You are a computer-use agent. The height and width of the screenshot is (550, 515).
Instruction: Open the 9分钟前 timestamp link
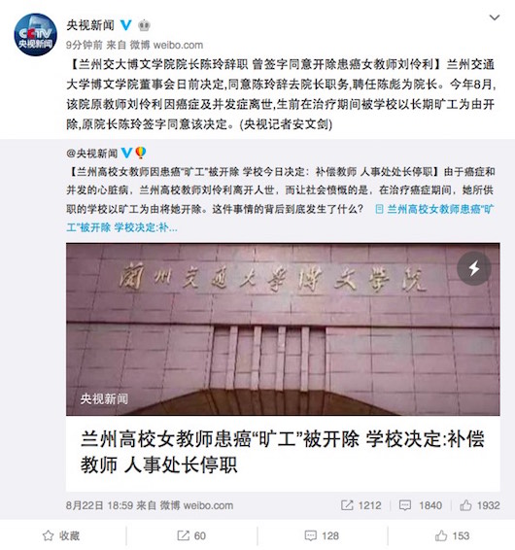pyautogui.click(x=85, y=45)
